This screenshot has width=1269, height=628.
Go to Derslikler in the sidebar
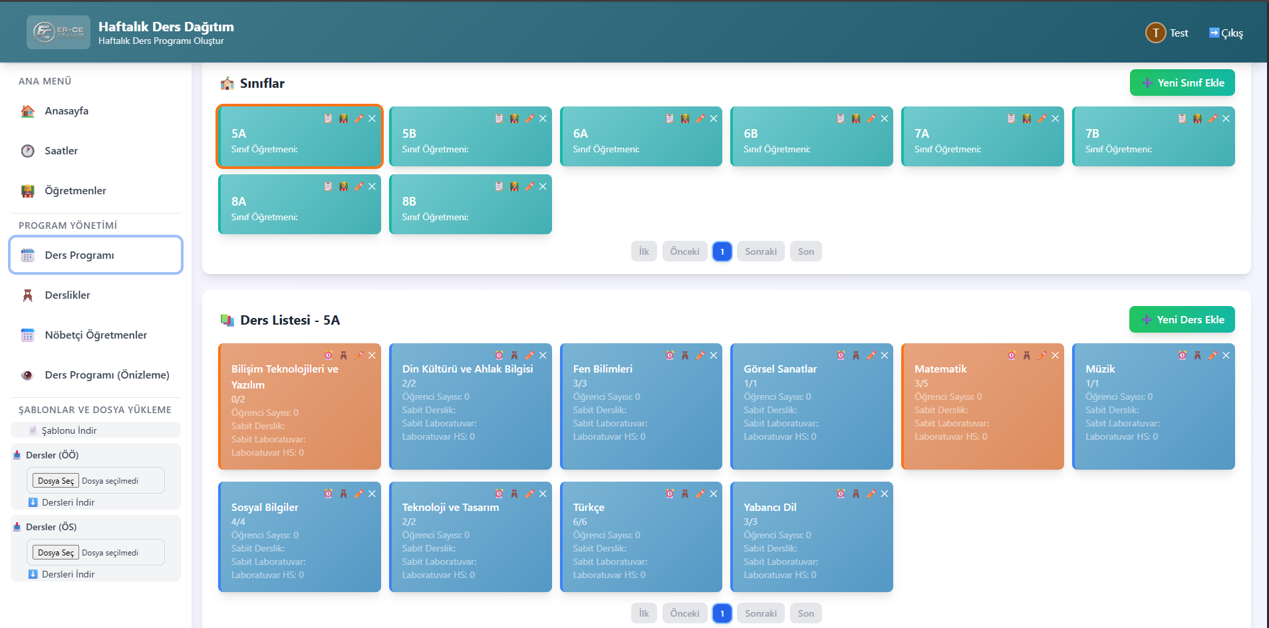[x=67, y=295]
